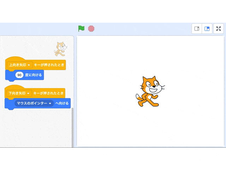Screen dimensions: 226x170
Task: Click the faded cat sprite watermark thumbnail
Action: pos(61,49)
